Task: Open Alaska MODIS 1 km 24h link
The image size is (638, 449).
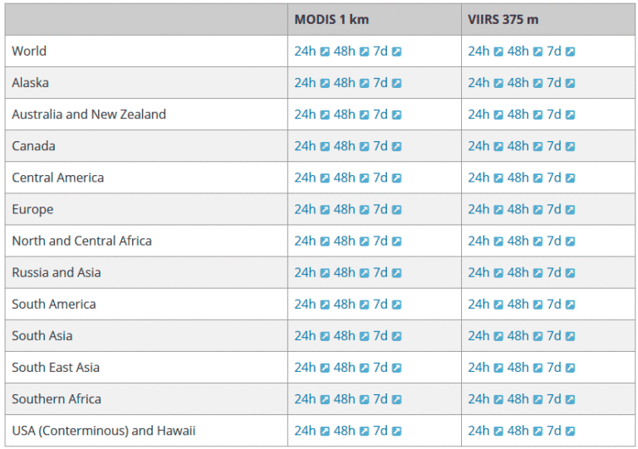Action: 305,83
